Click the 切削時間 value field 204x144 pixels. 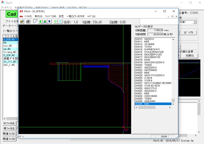155,34
